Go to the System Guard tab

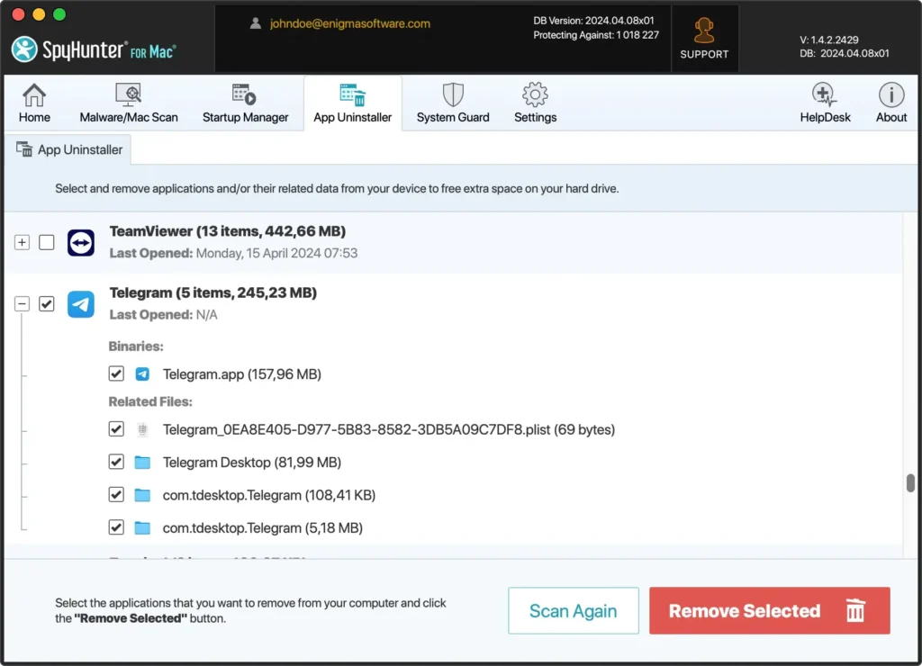point(453,103)
